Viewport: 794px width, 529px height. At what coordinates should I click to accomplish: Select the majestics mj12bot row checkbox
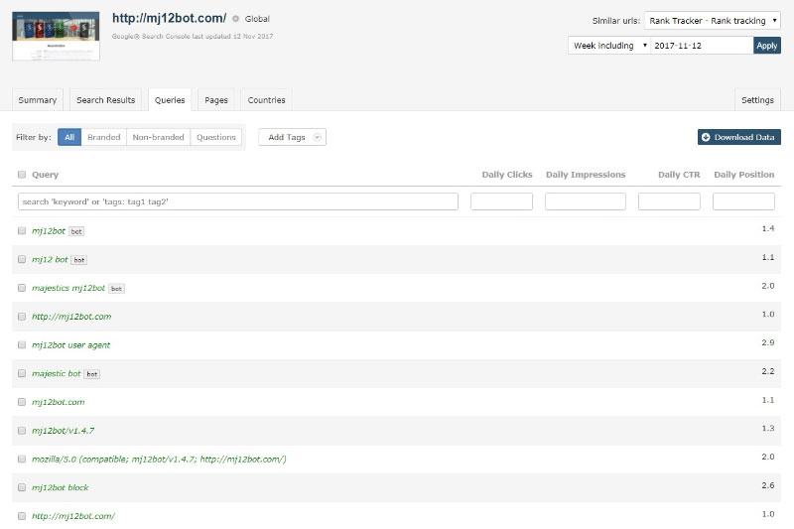coord(22,288)
